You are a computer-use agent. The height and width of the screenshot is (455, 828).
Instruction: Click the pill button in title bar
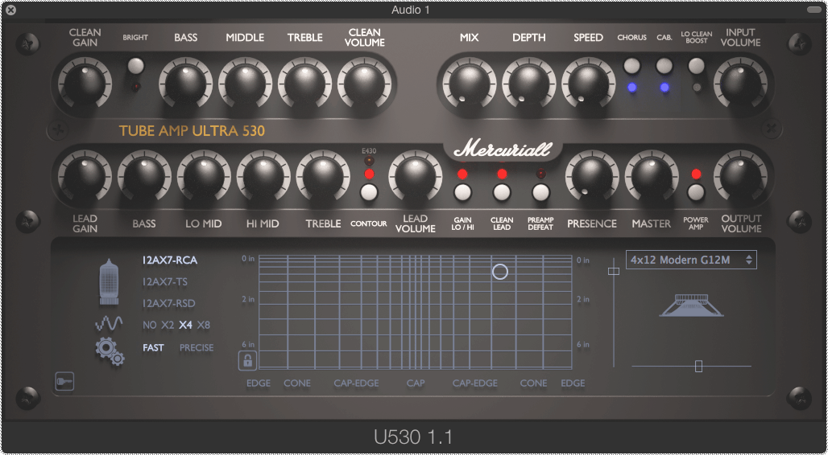pos(814,10)
